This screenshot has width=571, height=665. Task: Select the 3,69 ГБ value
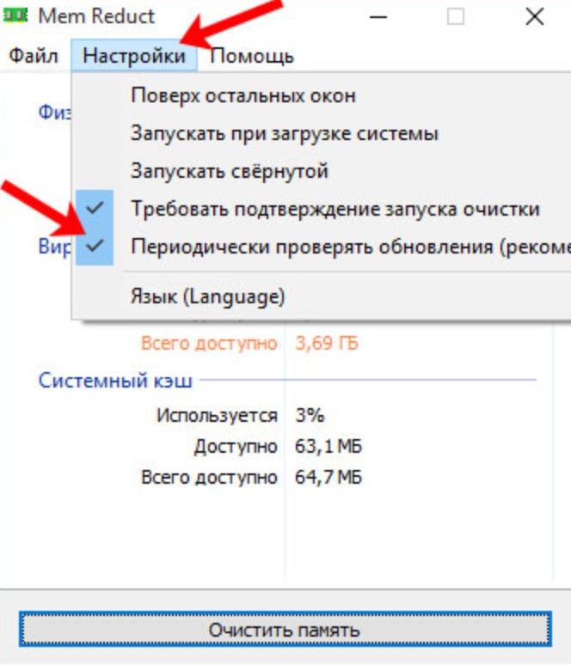(327, 343)
